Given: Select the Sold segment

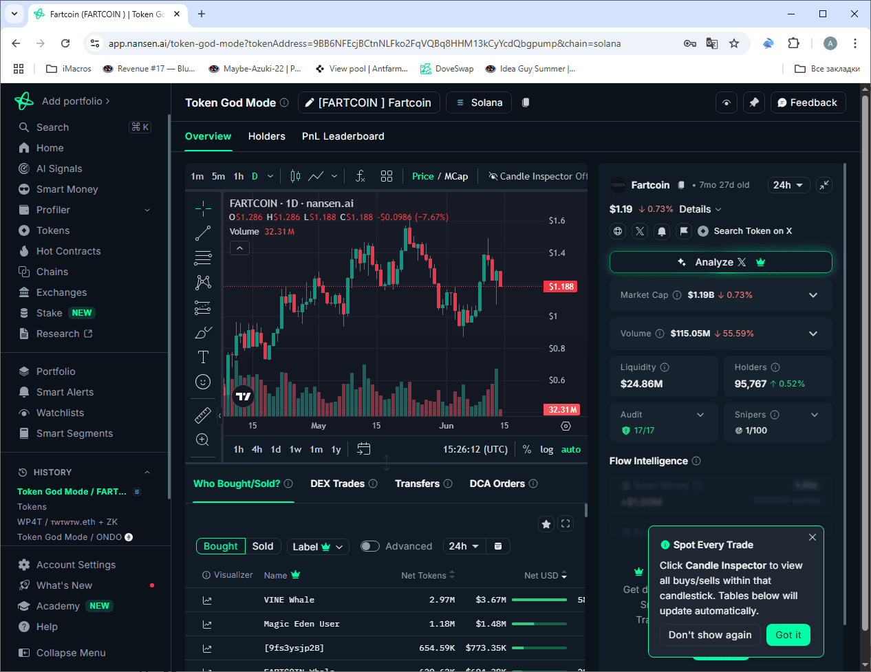Looking at the screenshot, I should tap(263, 546).
